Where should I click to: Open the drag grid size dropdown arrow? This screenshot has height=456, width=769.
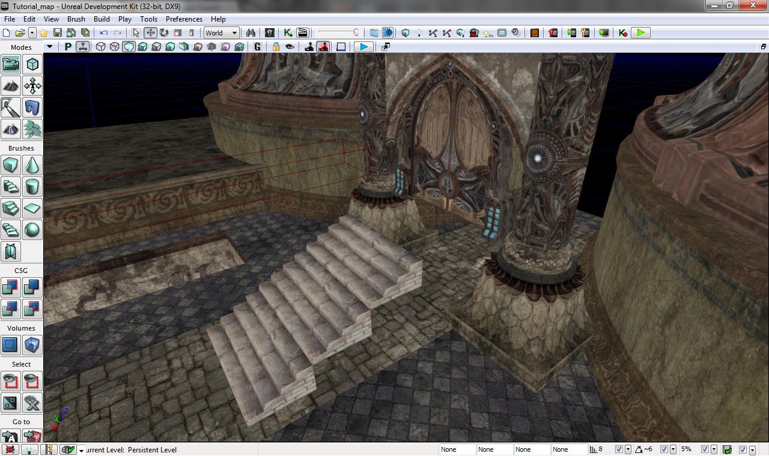628,449
